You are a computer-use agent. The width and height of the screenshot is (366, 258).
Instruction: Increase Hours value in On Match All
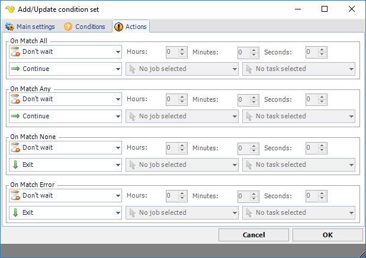pos(182,49)
